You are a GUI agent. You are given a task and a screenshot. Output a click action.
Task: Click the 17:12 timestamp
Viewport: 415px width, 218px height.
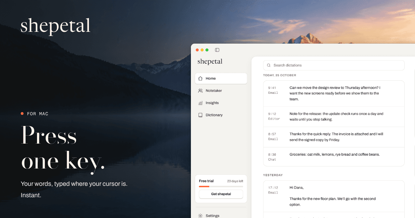point(273,188)
